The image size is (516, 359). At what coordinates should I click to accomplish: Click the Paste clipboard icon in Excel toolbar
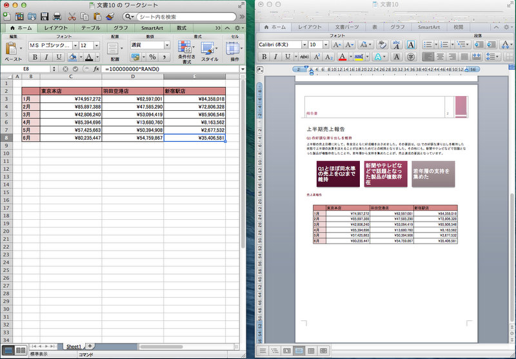[x=97, y=16]
